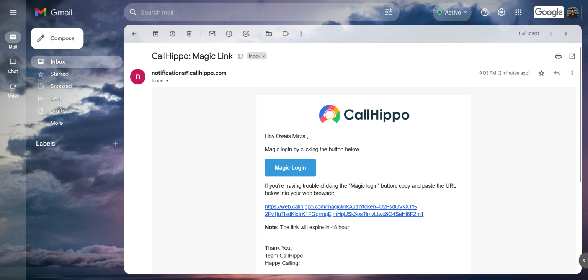Compose a new email
This screenshot has height=280, width=588.
coord(57,38)
